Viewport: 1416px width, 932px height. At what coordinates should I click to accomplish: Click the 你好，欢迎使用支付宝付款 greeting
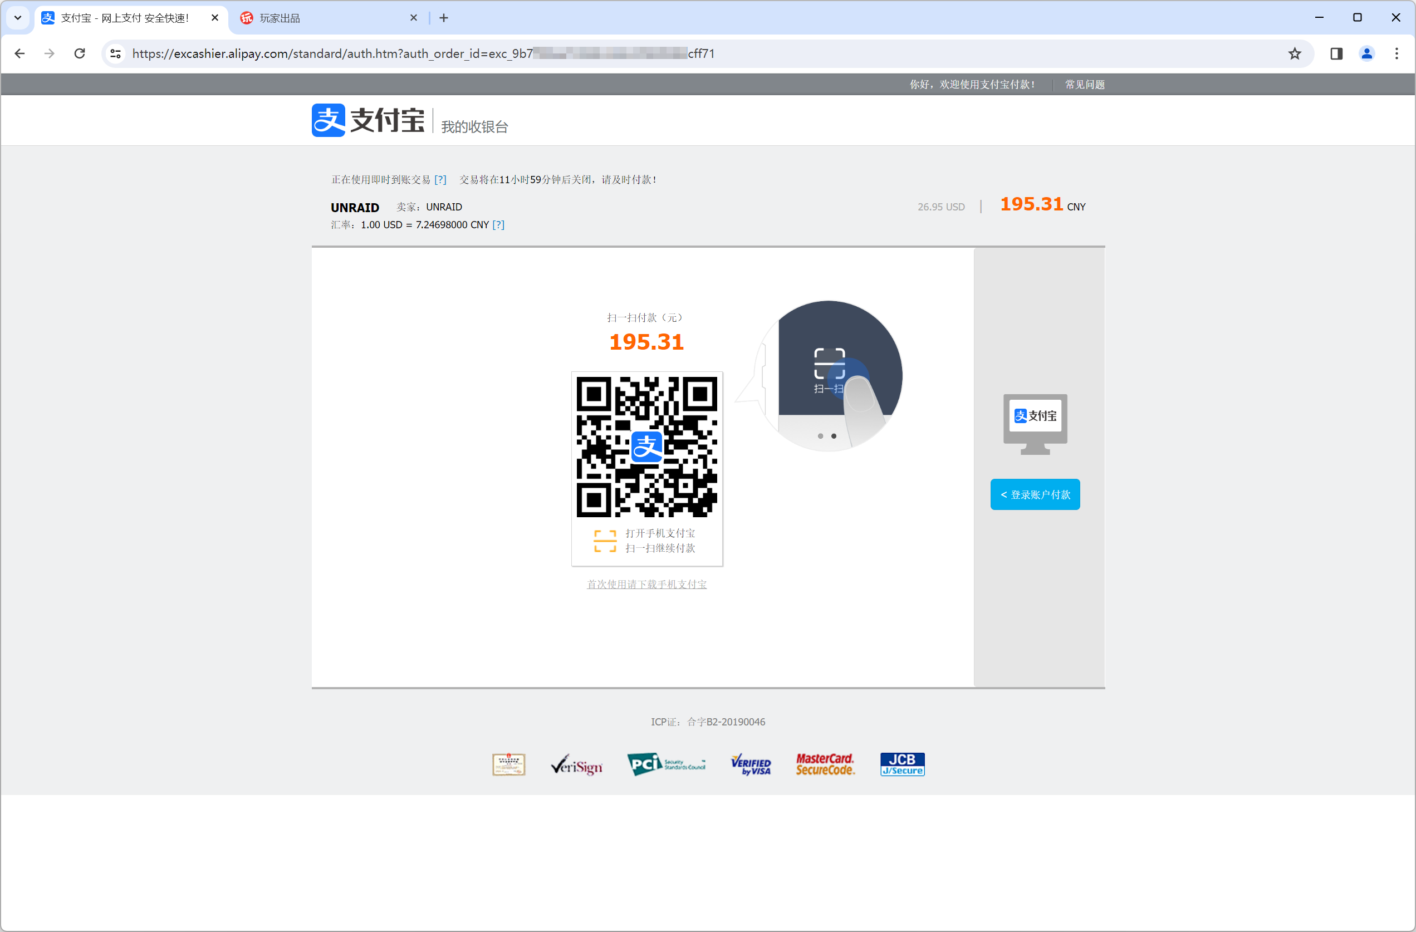972,85
